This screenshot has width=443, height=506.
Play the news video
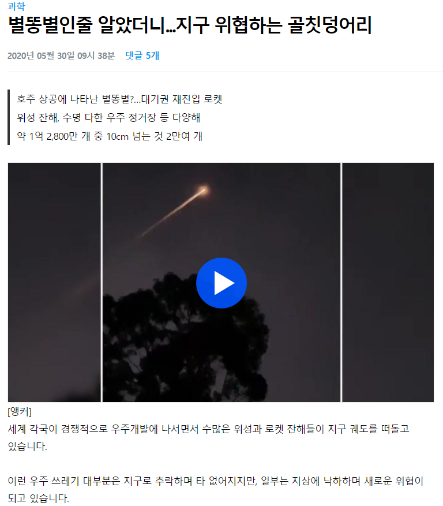tap(221, 283)
